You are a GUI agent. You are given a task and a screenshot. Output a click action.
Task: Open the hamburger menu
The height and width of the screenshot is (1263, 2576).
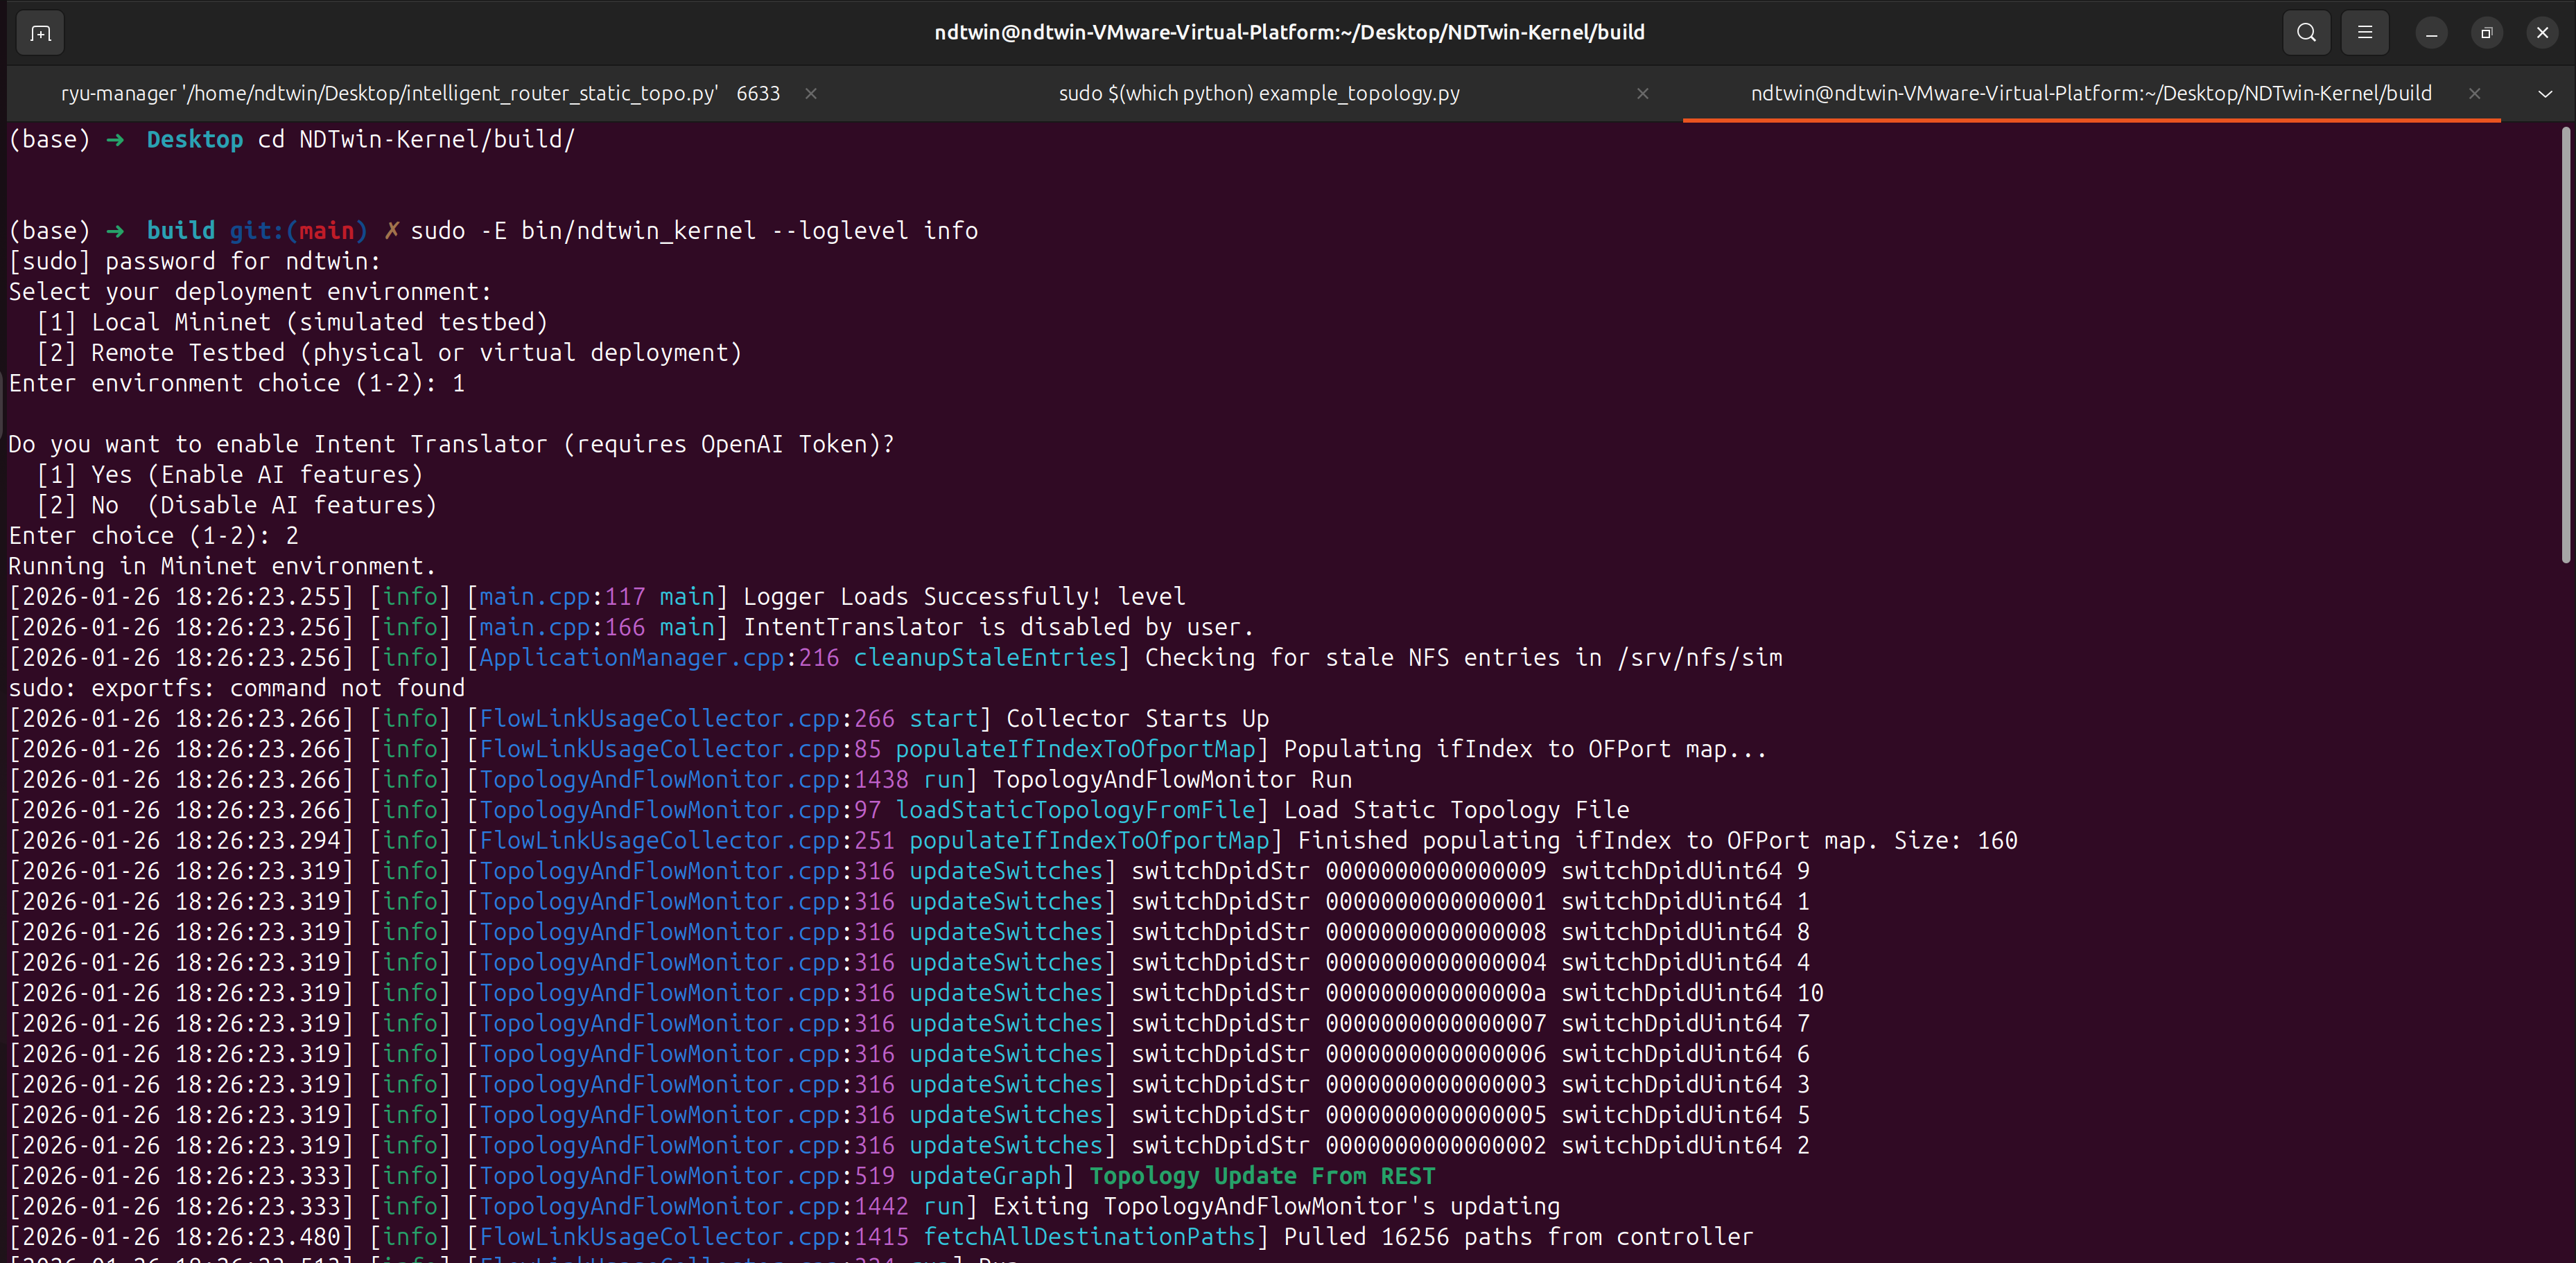pos(2364,33)
